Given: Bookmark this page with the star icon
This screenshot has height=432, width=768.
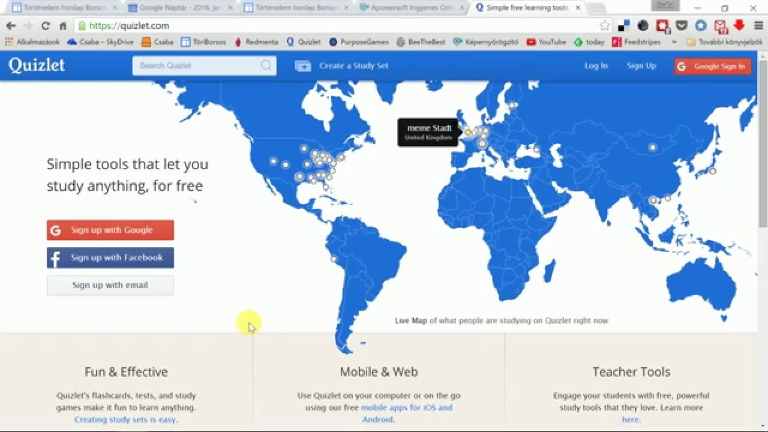Looking at the screenshot, I should click(x=605, y=26).
